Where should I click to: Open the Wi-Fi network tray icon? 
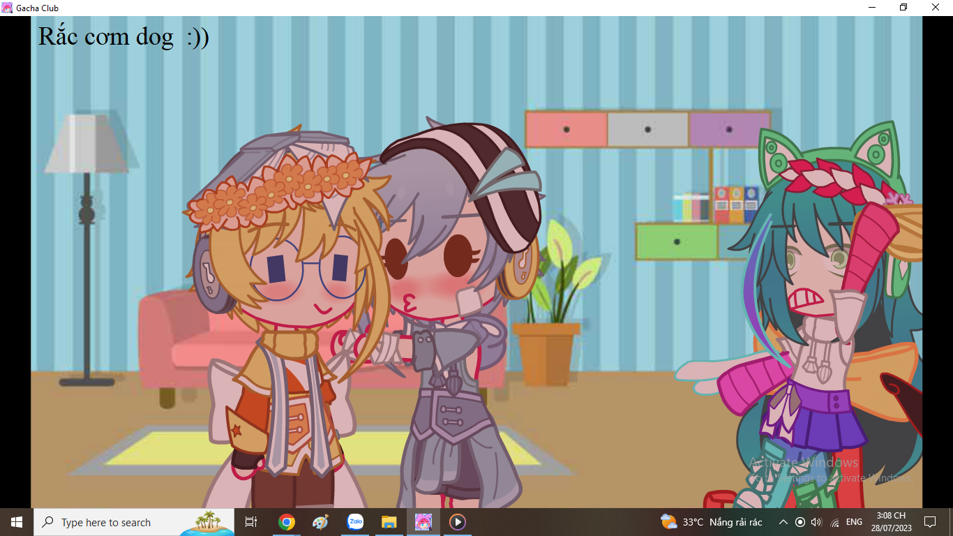click(x=835, y=522)
